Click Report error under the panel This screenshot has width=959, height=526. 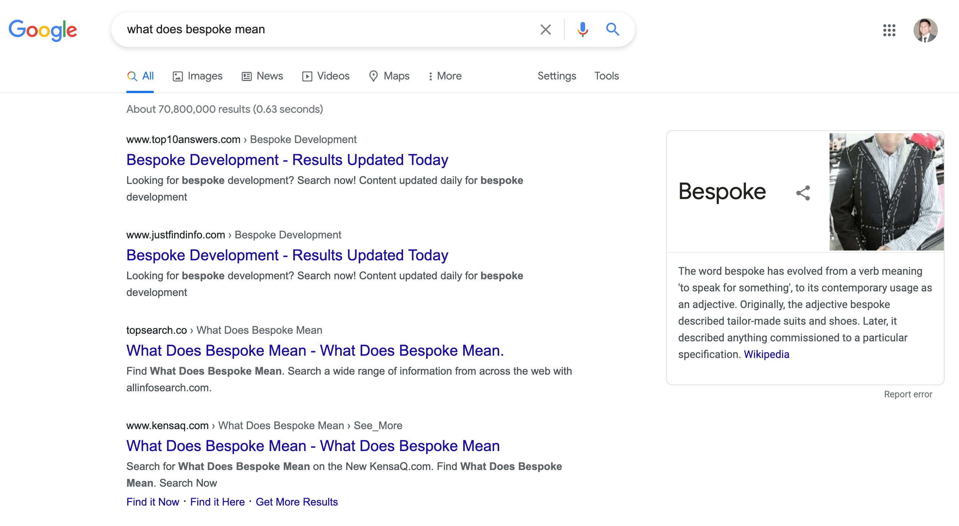pyautogui.click(x=908, y=394)
